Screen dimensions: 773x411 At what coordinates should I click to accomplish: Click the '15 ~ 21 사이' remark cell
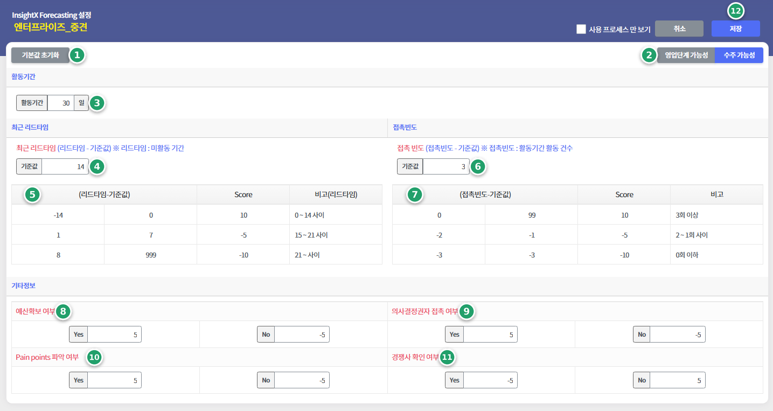tap(336, 235)
